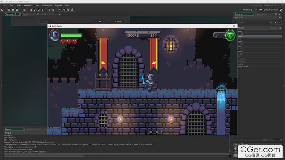The image size is (285, 160).
Task: Create a new project via toolbar icon
Action: tap(9, 10)
